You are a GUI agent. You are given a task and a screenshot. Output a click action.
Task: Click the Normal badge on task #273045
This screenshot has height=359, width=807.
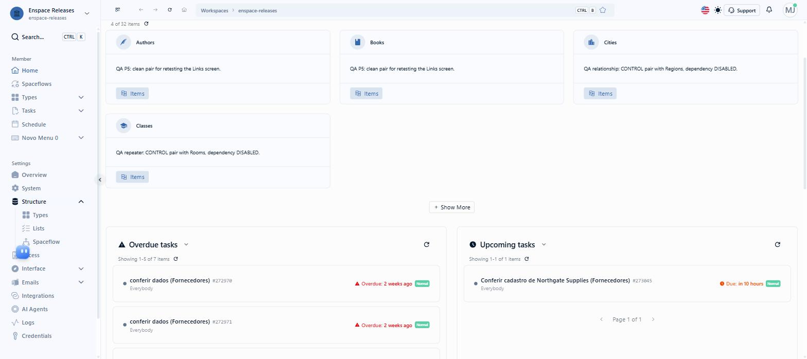pos(773,284)
